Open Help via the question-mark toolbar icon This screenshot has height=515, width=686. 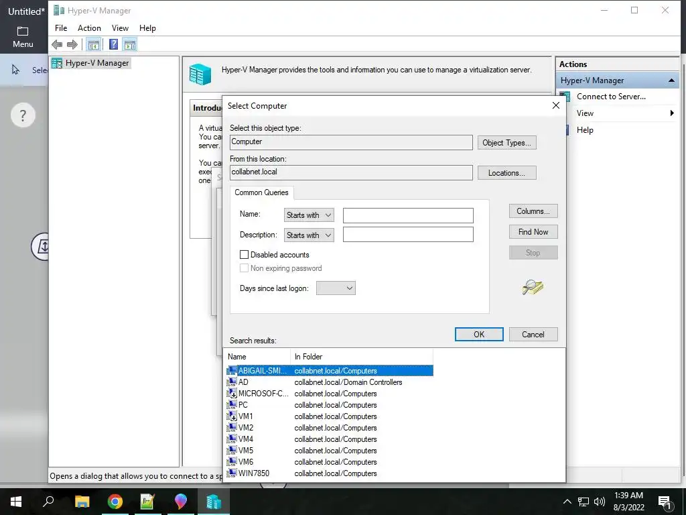pos(113,44)
